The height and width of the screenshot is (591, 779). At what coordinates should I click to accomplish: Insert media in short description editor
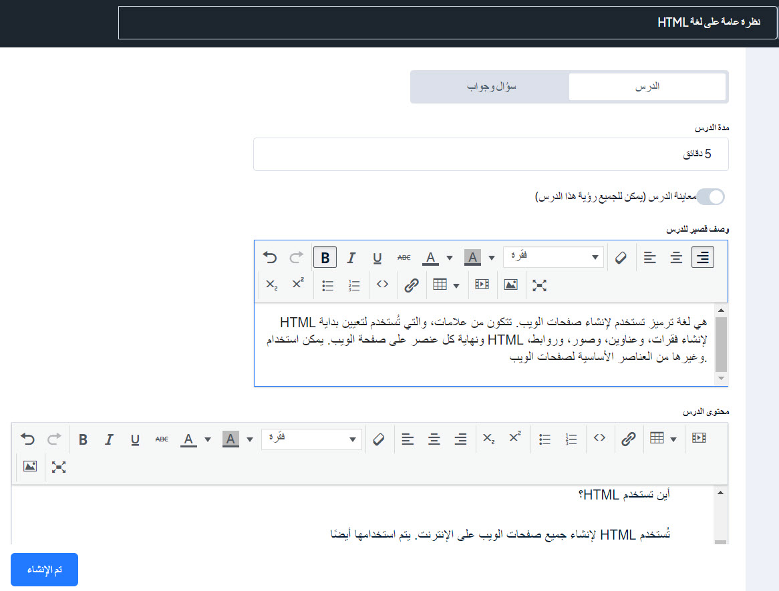[x=482, y=285]
